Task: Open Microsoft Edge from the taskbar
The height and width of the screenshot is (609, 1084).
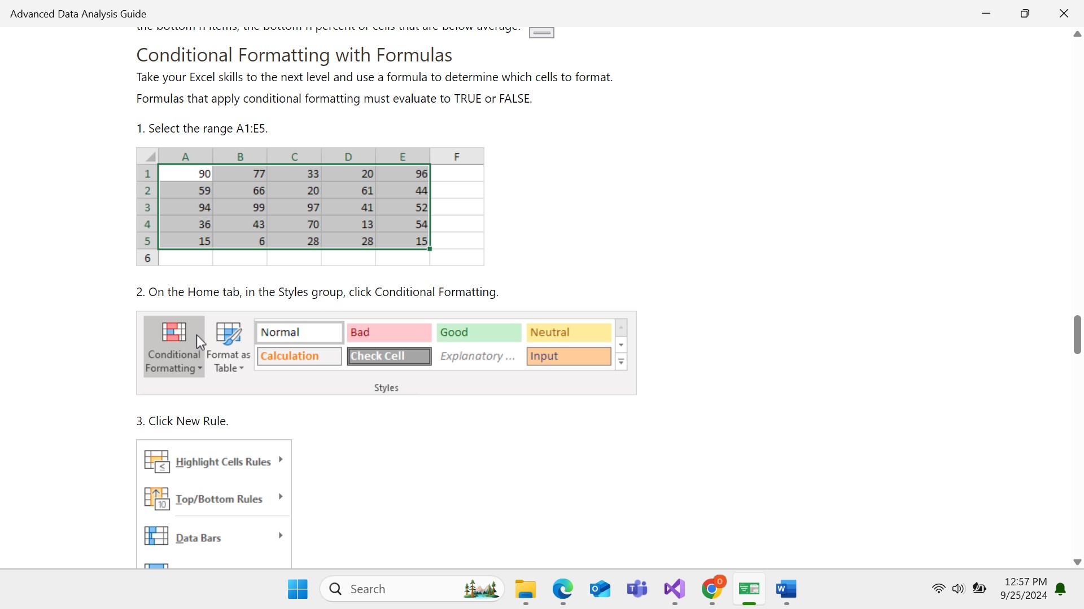Action: tap(562, 589)
